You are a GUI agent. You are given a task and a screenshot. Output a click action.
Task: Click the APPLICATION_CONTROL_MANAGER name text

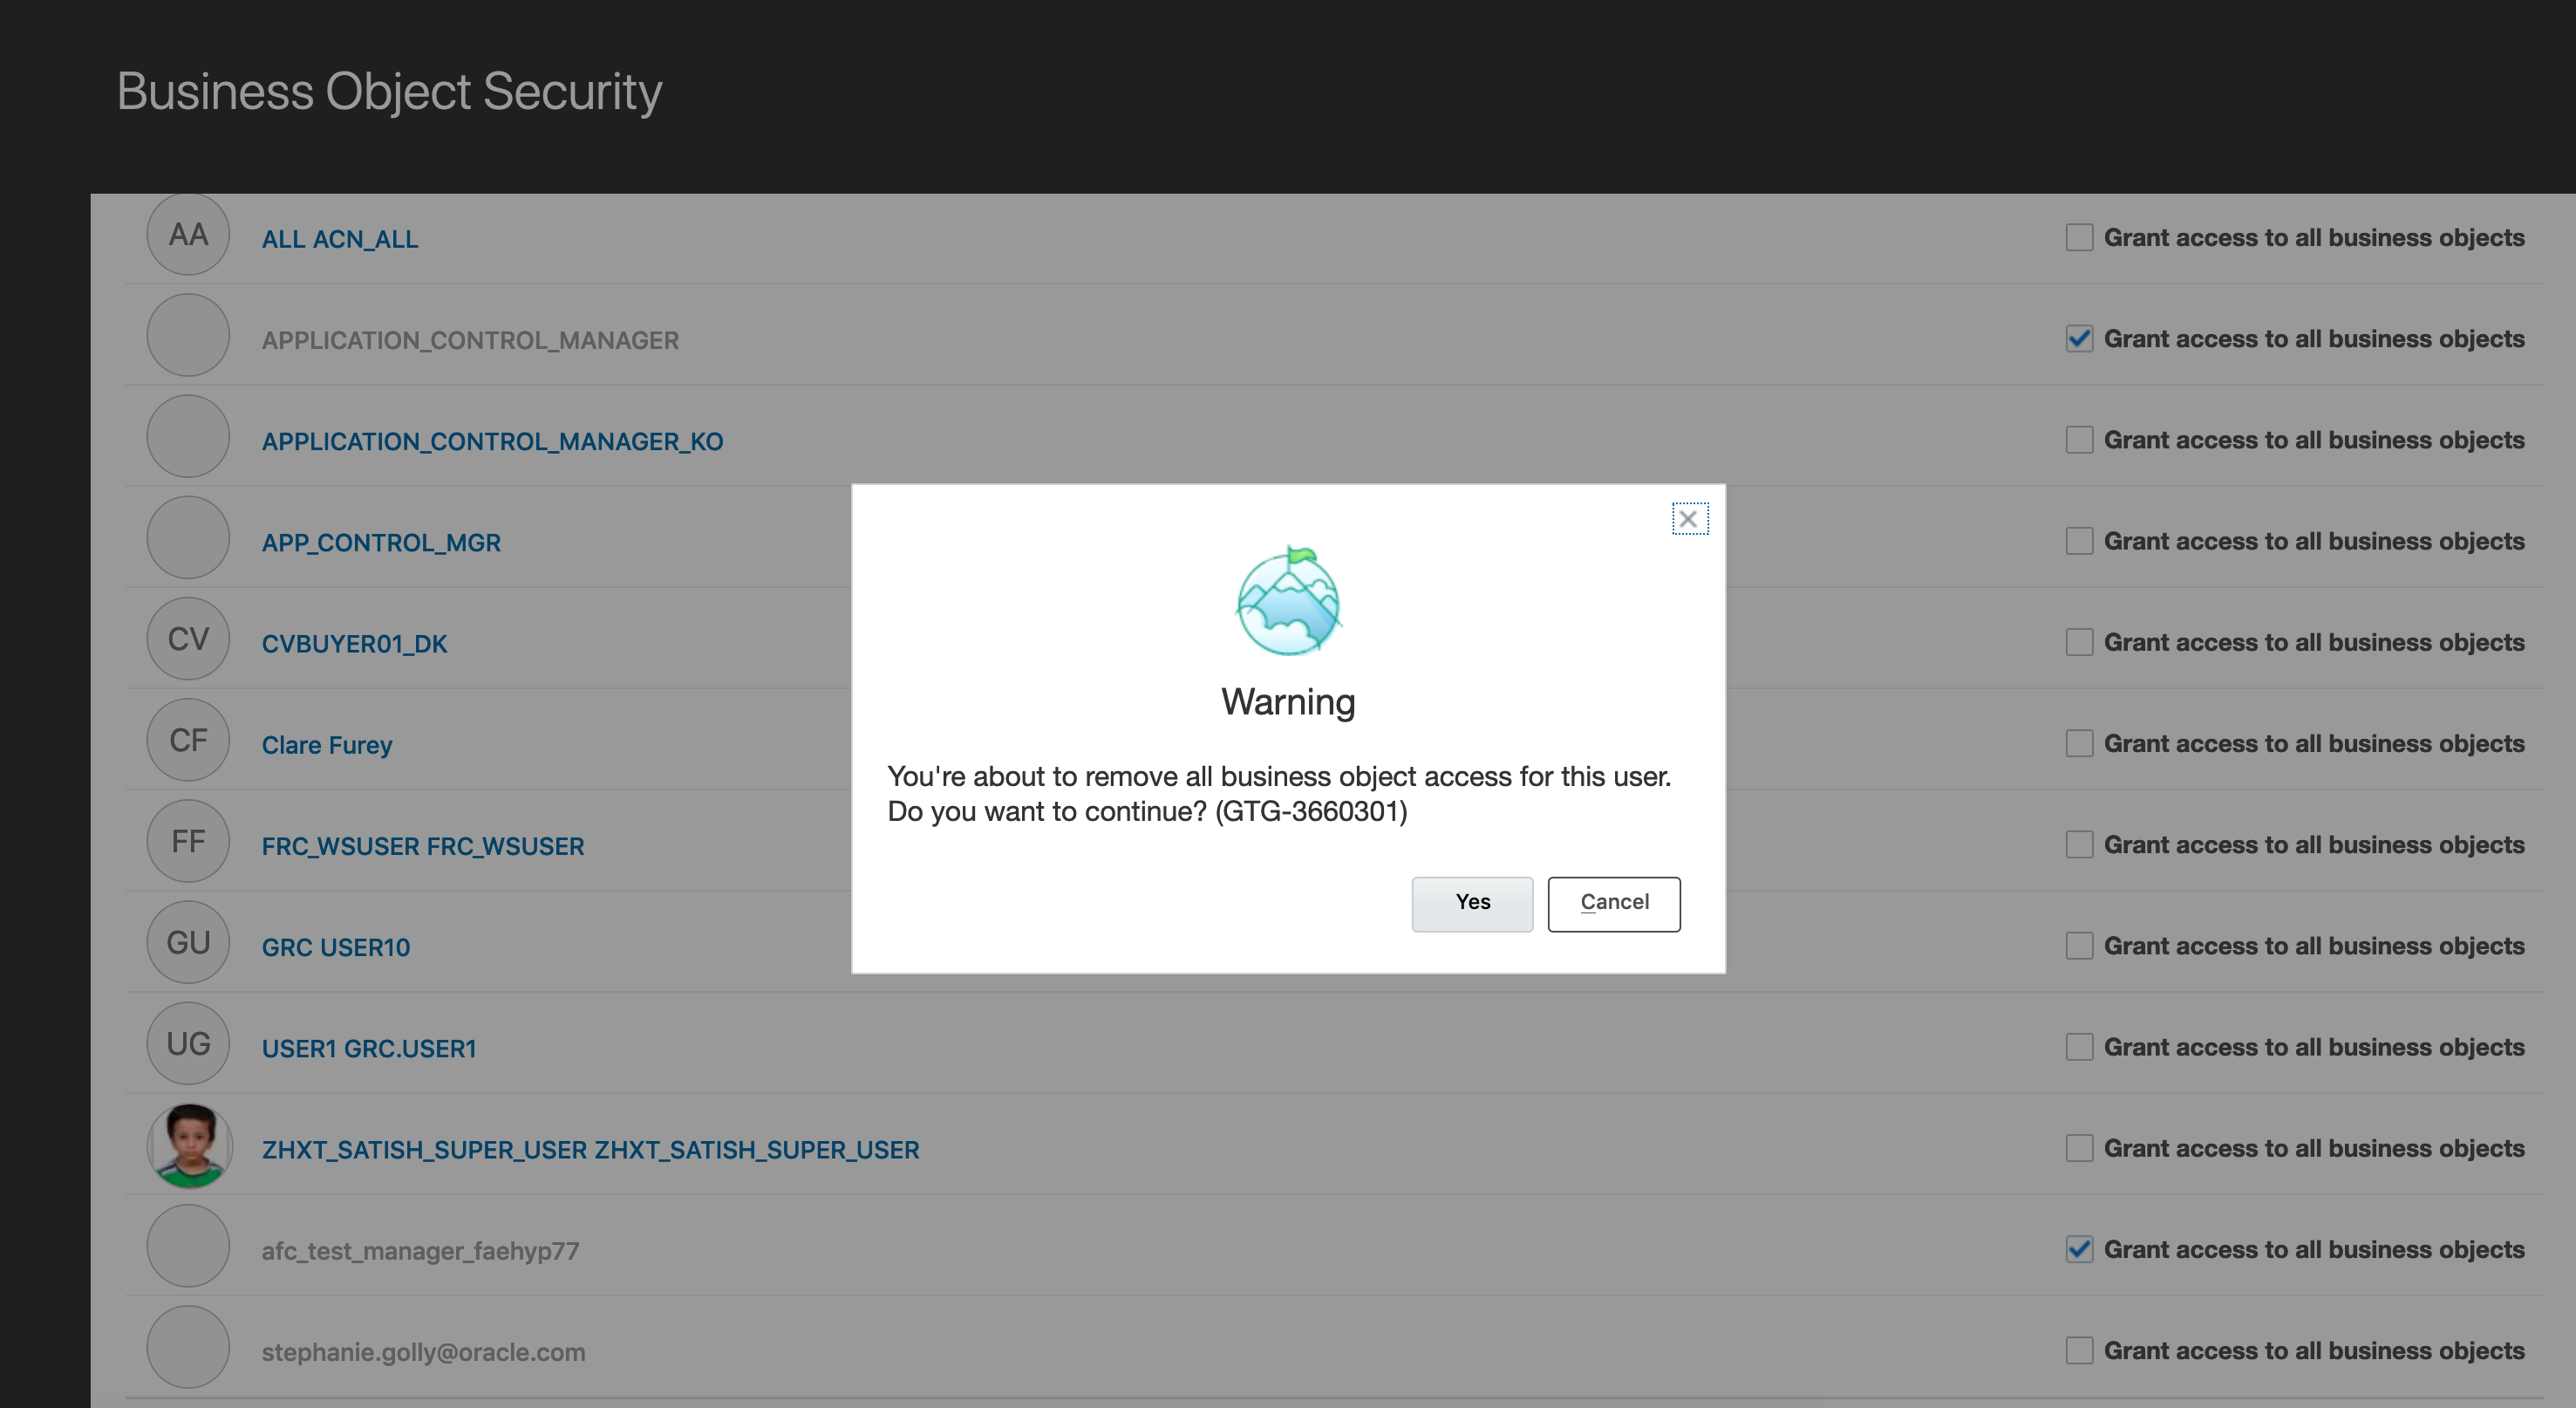point(470,340)
